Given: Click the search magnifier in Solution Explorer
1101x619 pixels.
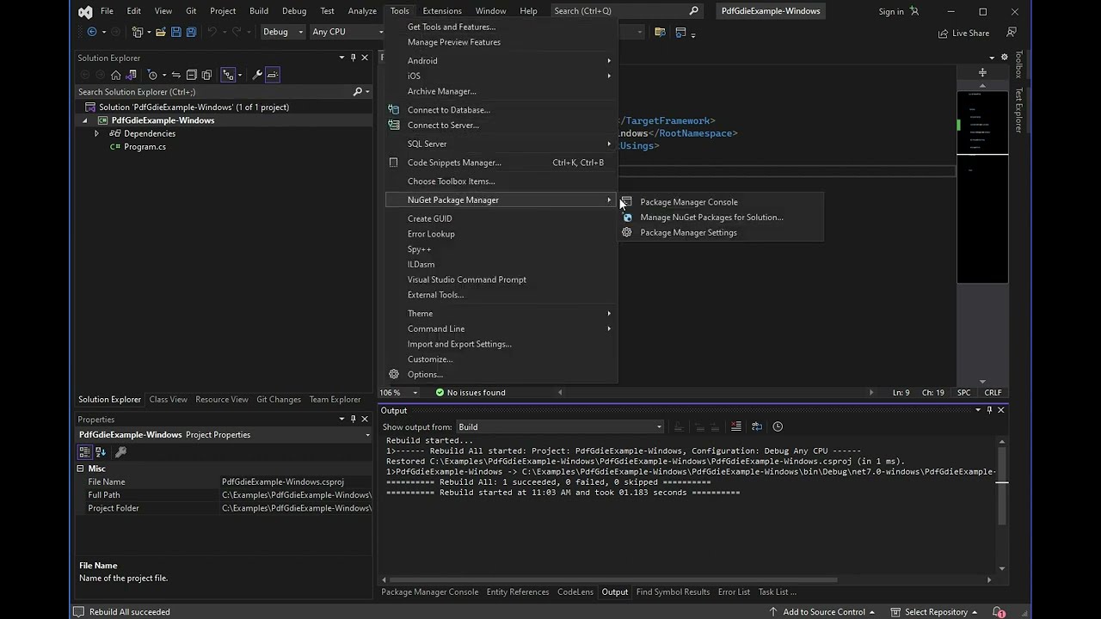Looking at the screenshot, I should click(x=358, y=92).
